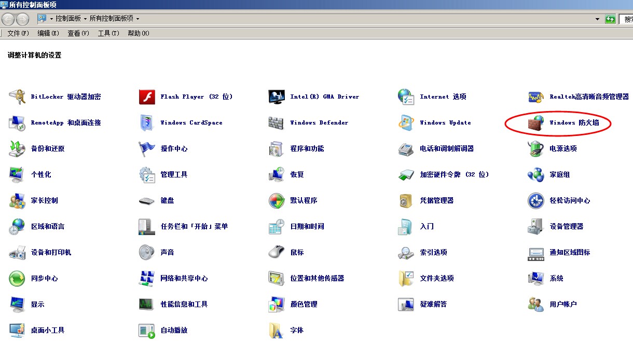
Task: Click the Internet 选项 link
Action: (x=443, y=97)
